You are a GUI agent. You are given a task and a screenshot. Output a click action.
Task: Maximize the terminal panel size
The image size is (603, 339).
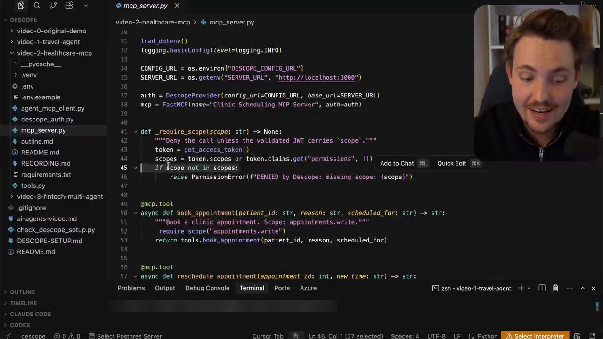point(582,288)
